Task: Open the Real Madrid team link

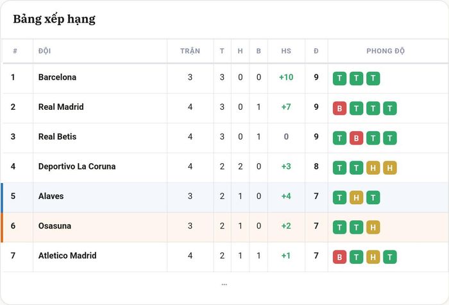Action: pos(61,107)
